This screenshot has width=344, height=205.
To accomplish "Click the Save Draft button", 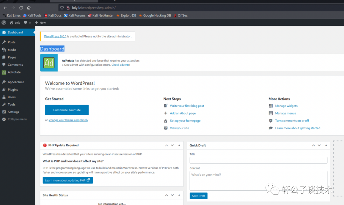I will (x=198, y=196).
